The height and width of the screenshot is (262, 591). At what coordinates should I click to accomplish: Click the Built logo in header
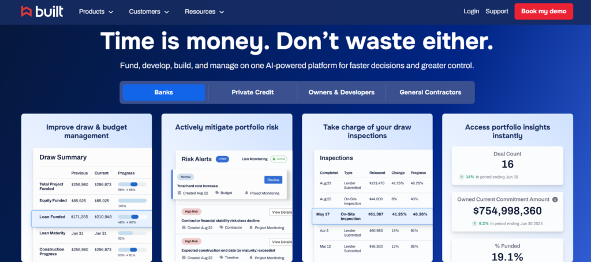coord(42,12)
